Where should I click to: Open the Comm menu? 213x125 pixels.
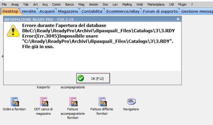[x=56, y=4]
